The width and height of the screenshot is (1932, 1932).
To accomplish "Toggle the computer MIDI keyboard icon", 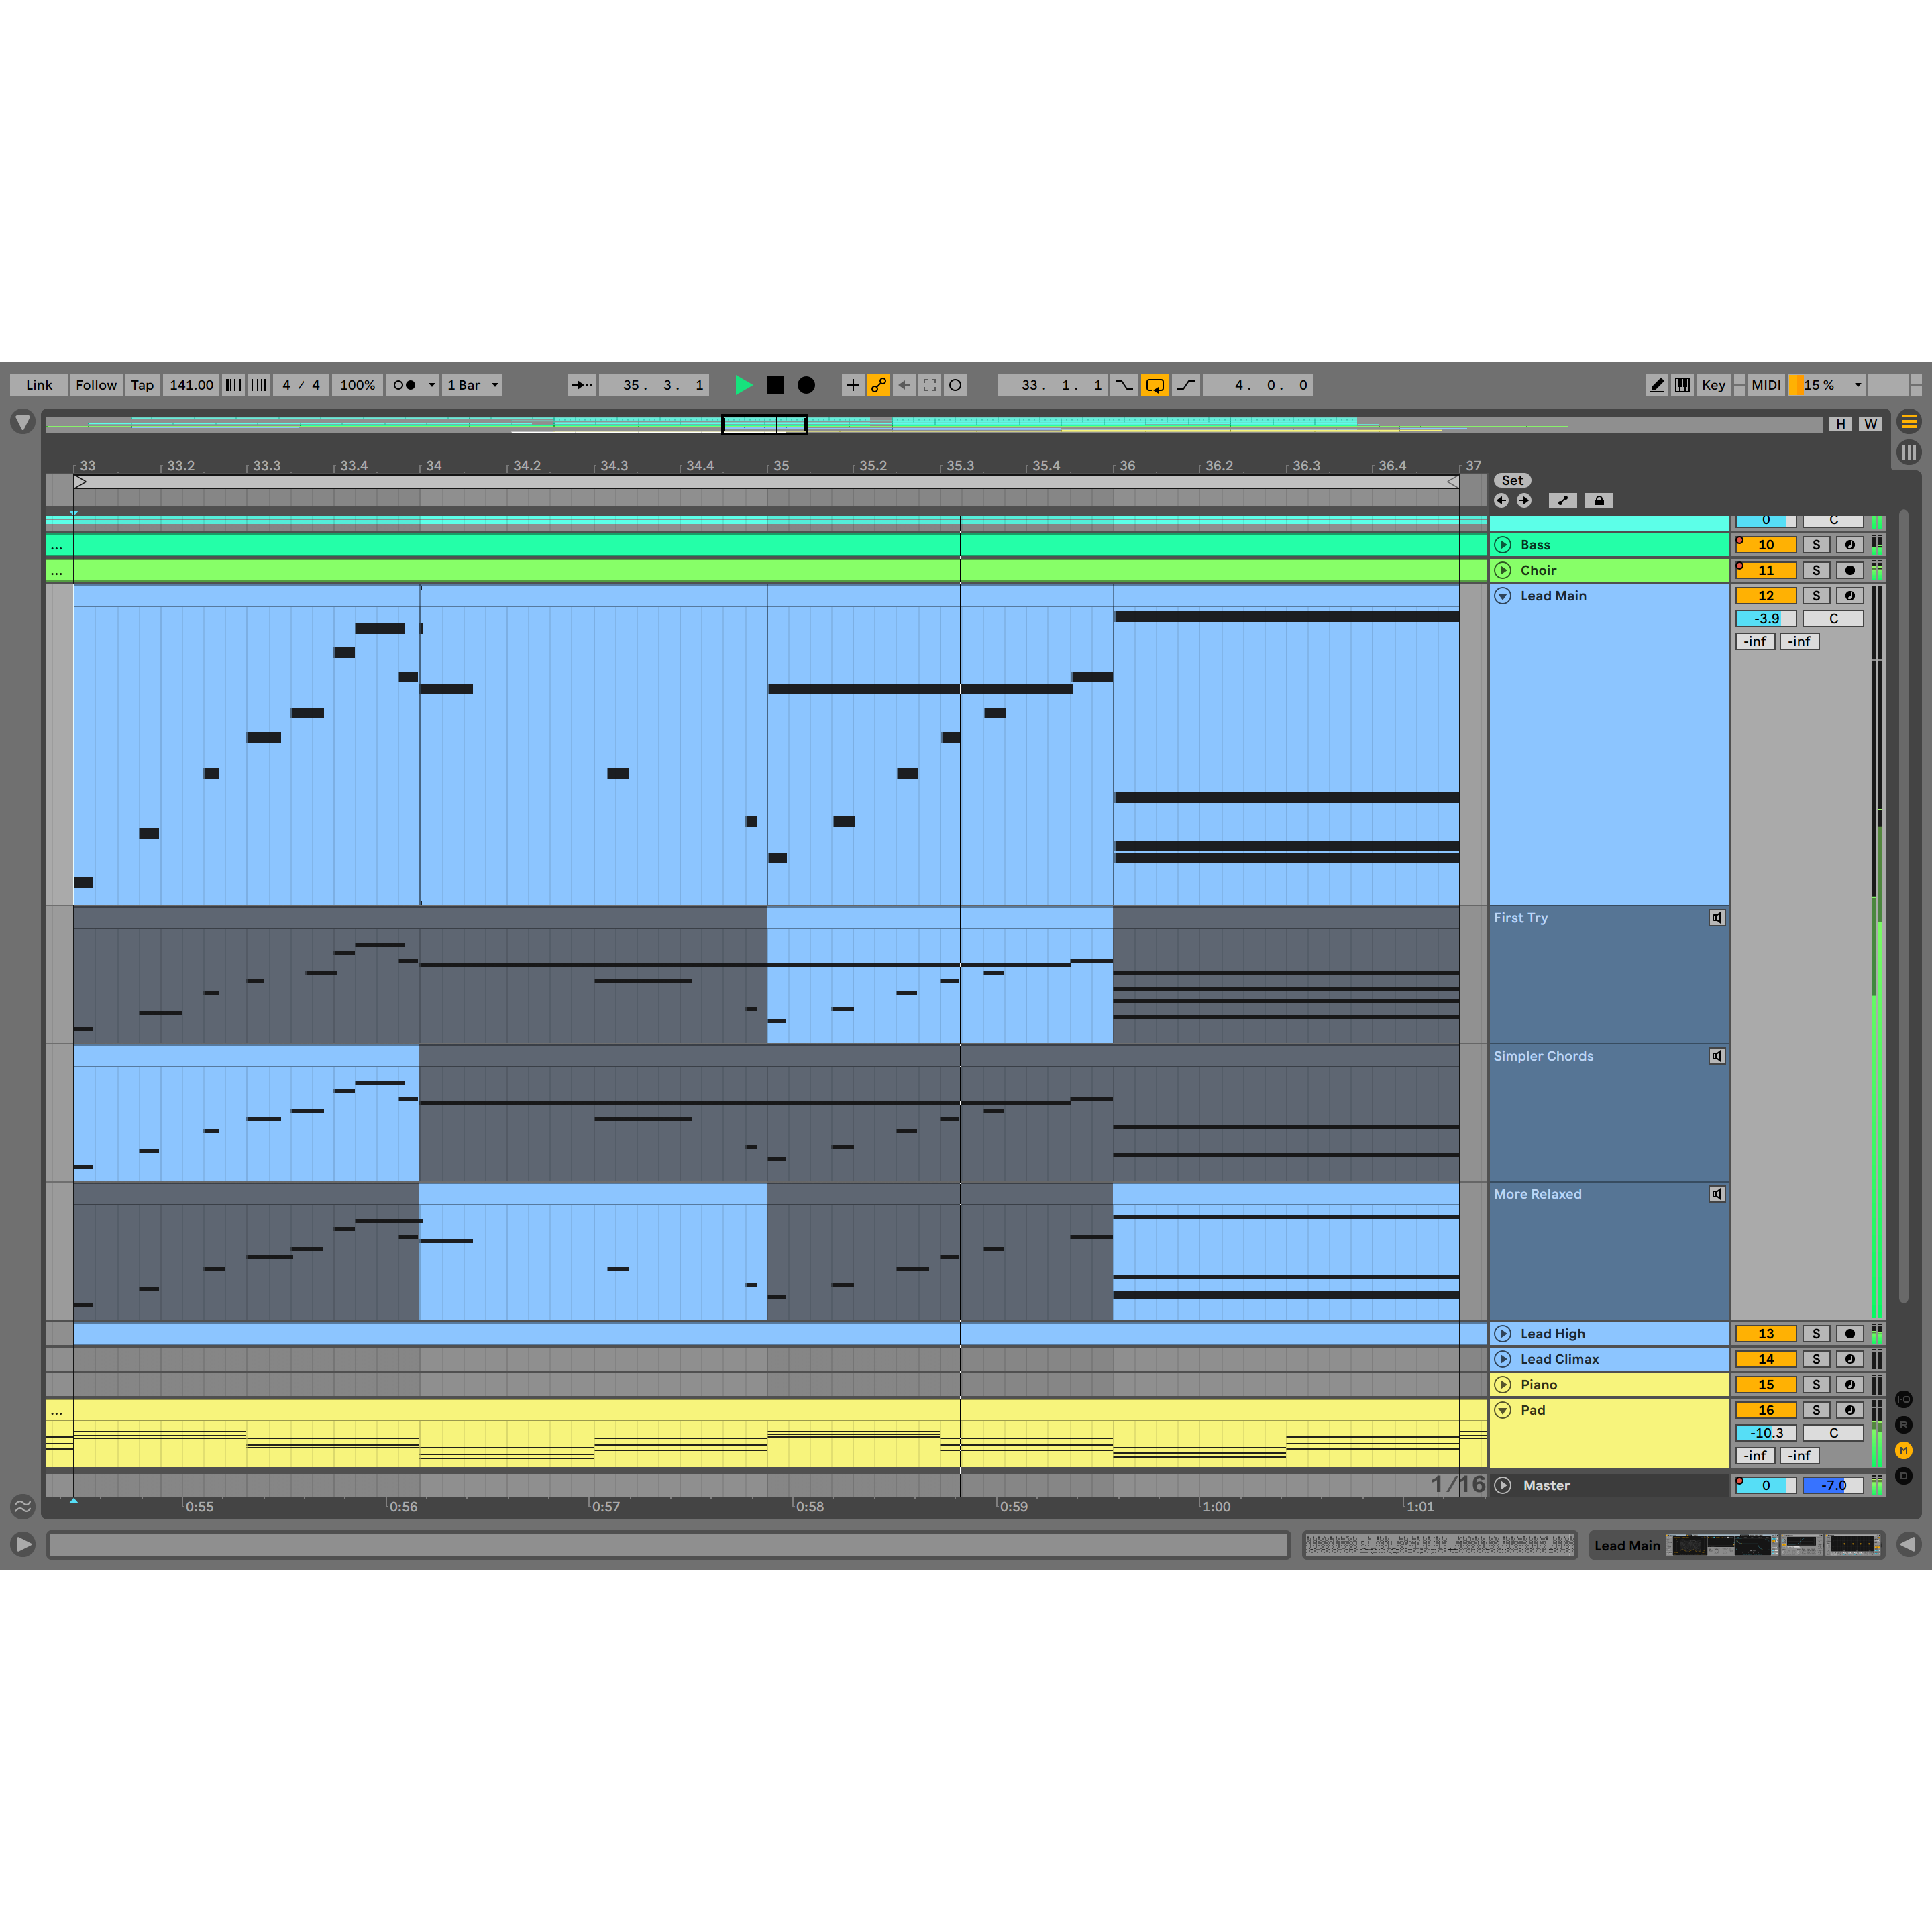I will (1683, 385).
